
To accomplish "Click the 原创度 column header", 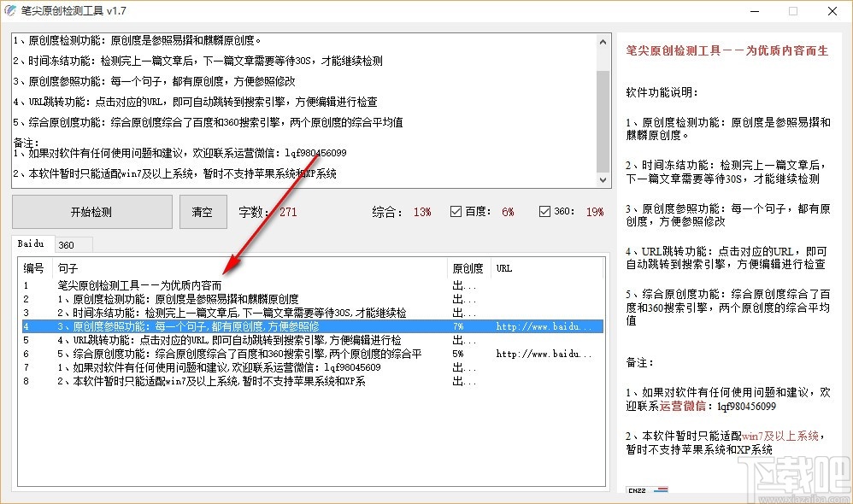I will click(x=468, y=268).
